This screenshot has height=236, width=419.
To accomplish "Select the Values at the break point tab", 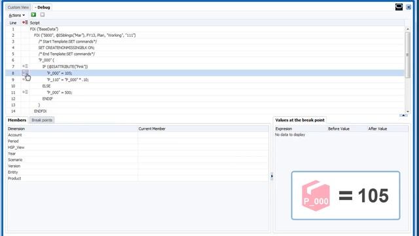I will (x=300, y=120).
